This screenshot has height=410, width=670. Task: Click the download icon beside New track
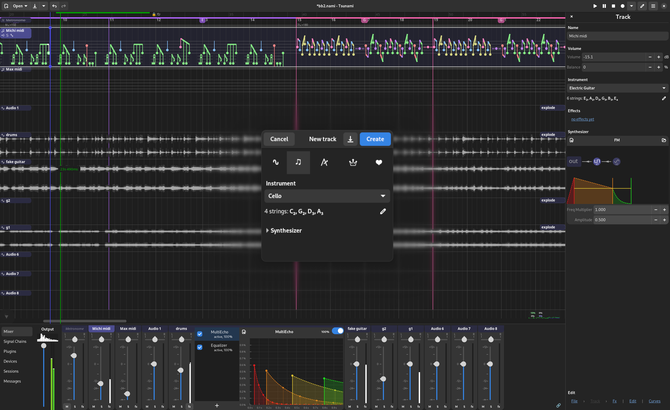[350, 139]
